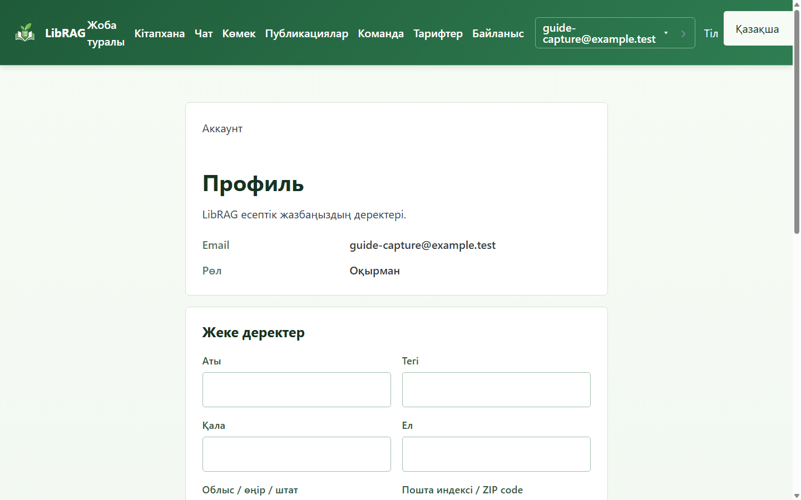Click into the Ел country field
Viewport: 801px width, 500px height.
[496, 454]
